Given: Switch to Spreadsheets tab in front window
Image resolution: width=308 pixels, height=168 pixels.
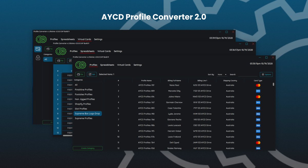Looking at the screenshot, I should point(107,65).
